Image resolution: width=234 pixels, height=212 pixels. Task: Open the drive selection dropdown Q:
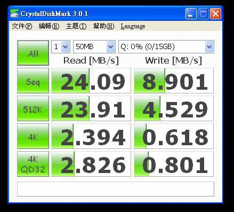[x=166, y=46]
